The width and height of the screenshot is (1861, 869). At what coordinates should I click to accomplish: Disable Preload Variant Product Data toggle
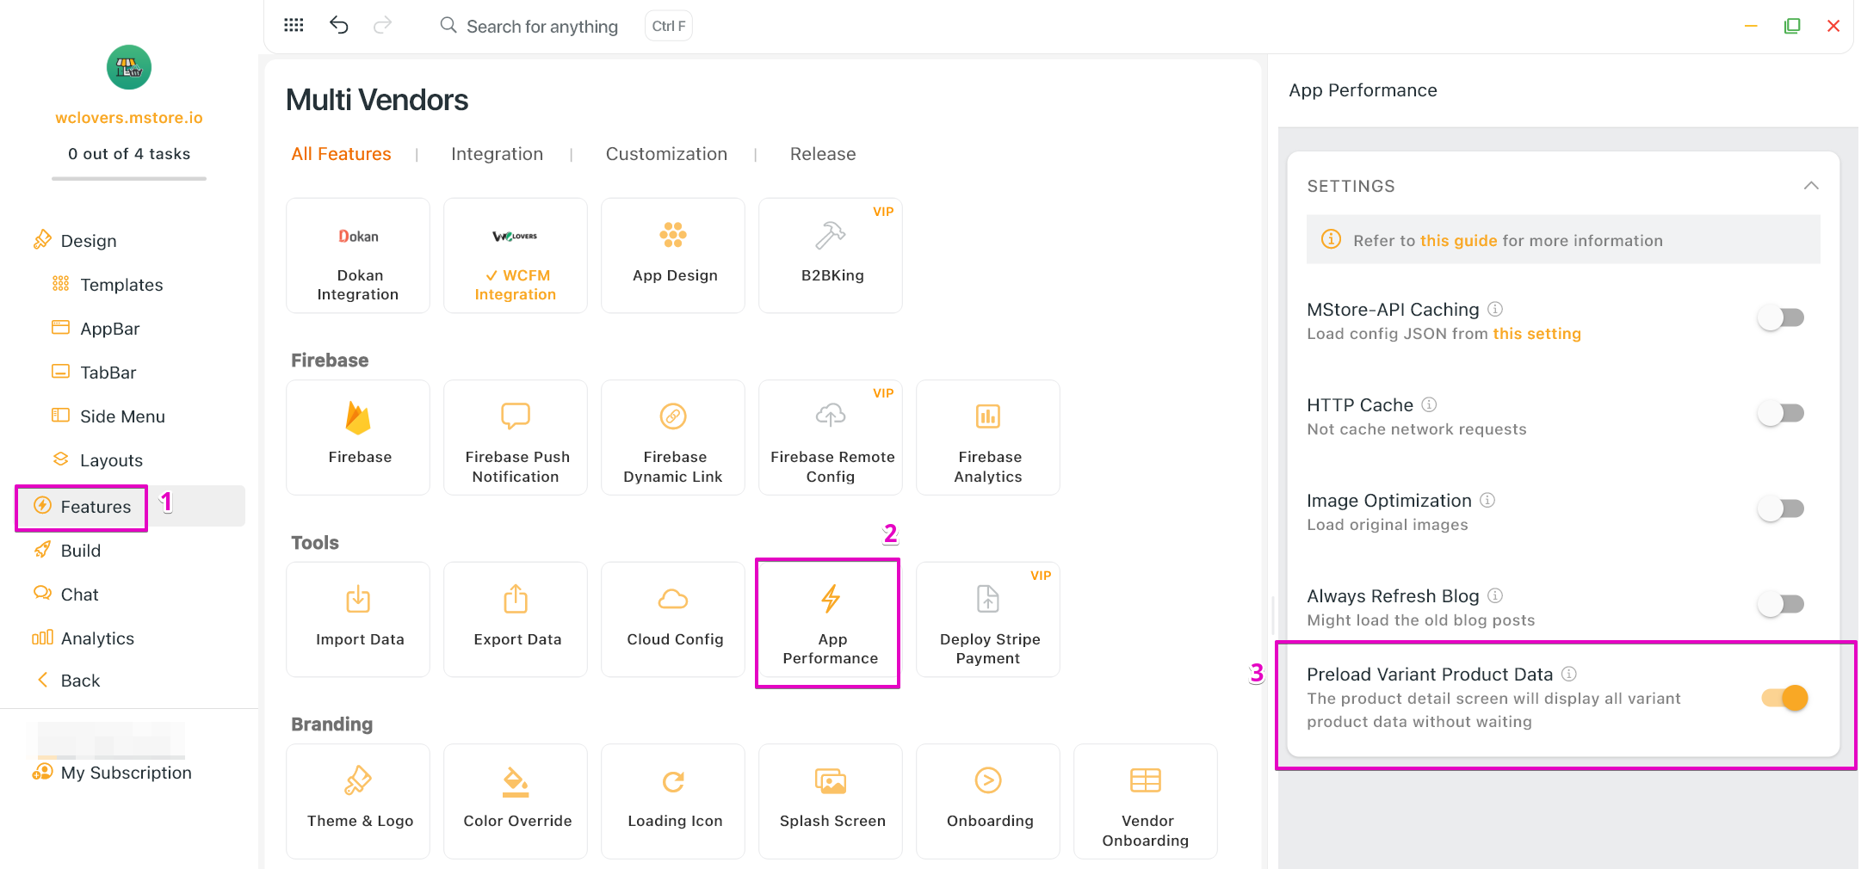point(1784,698)
